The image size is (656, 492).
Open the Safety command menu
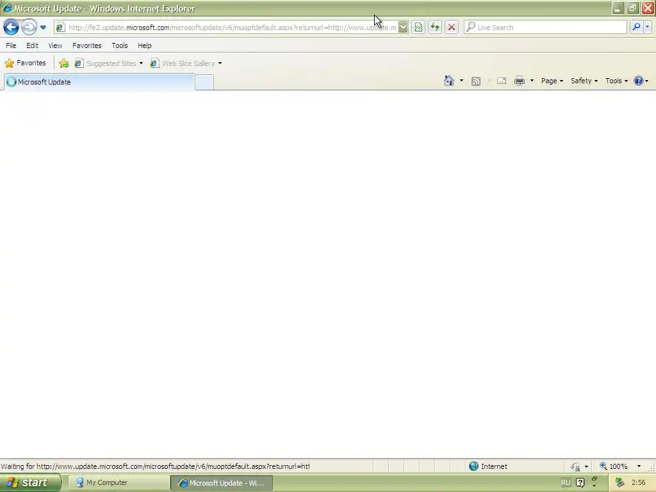(584, 81)
